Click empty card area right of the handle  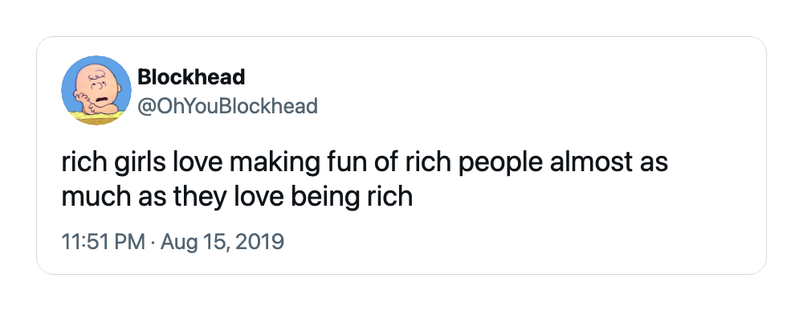coord(538,106)
